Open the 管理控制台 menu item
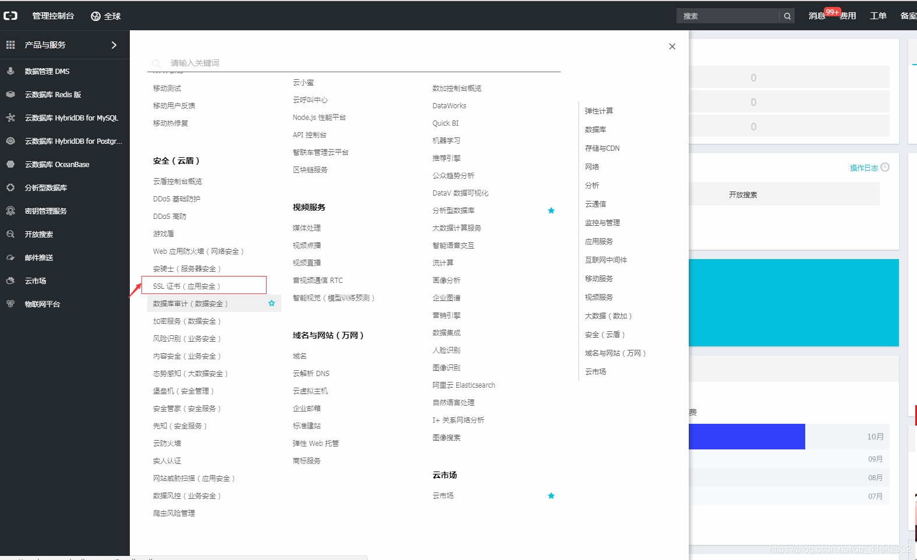 pyautogui.click(x=53, y=16)
